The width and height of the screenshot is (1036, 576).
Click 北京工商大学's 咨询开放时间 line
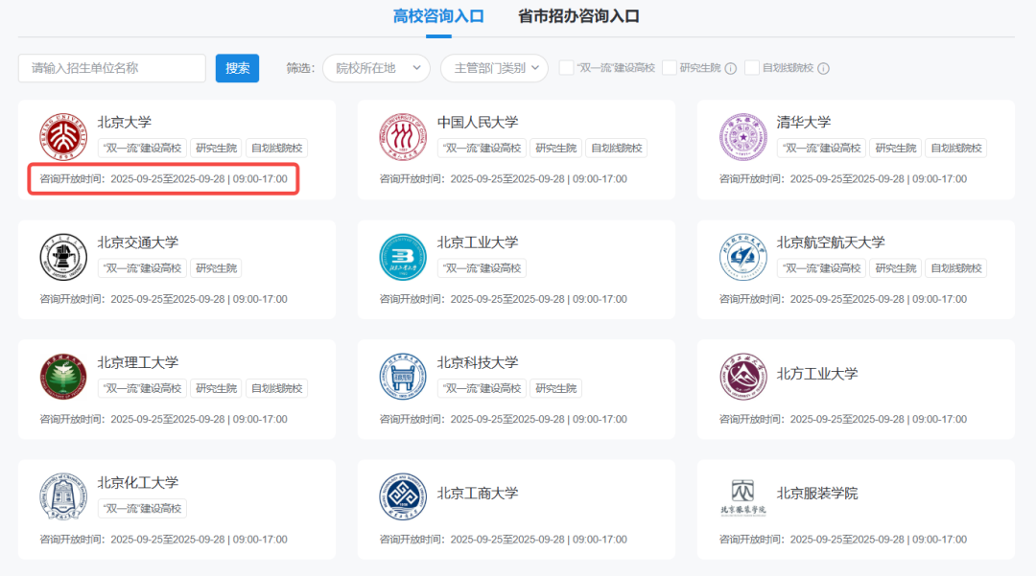coord(503,539)
